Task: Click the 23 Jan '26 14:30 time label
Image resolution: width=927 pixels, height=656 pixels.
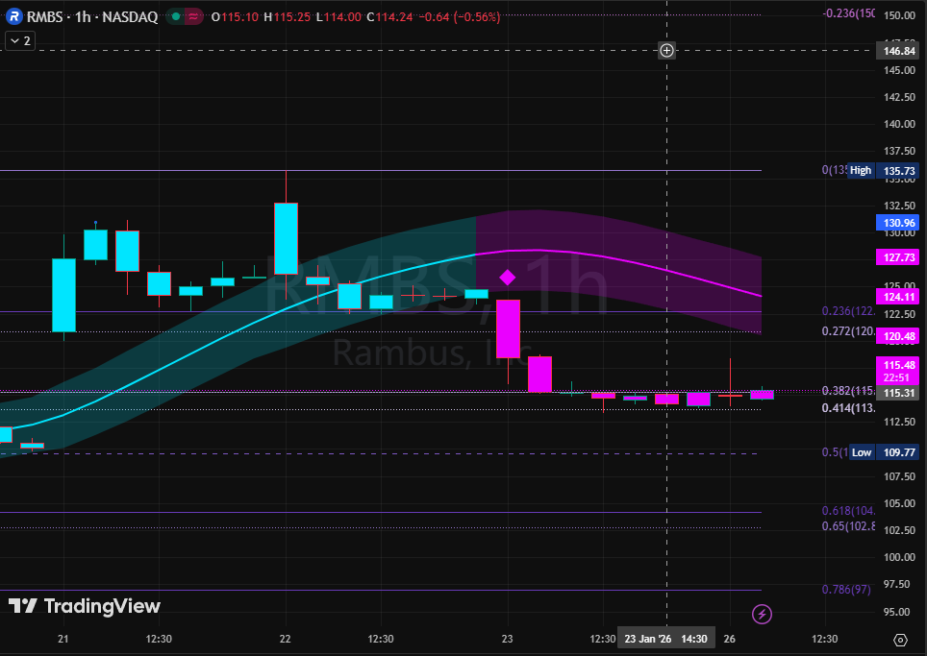Action: click(x=665, y=639)
